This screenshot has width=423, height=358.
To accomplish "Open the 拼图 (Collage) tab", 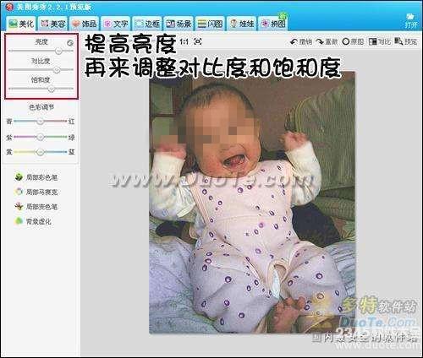I will click(x=272, y=24).
